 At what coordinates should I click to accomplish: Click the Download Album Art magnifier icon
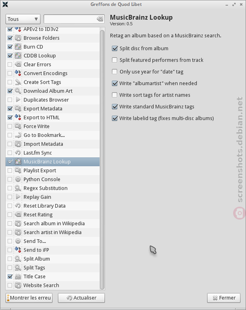pos(18,91)
